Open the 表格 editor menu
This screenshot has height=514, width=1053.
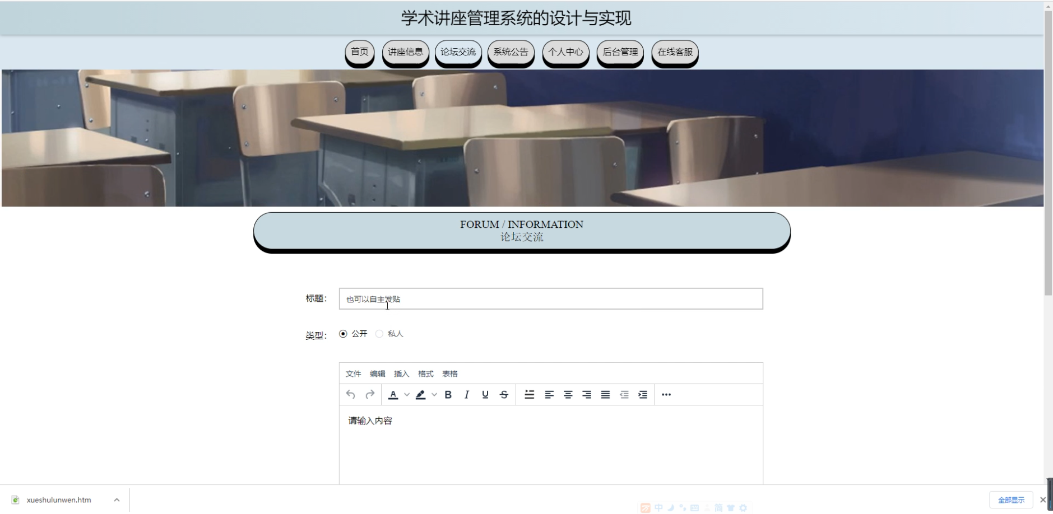pyautogui.click(x=450, y=374)
